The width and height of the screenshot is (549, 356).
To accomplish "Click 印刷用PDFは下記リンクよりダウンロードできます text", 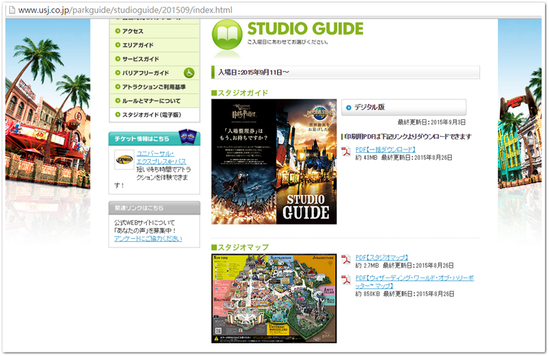I will pyautogui.click(x=408, y=137).
